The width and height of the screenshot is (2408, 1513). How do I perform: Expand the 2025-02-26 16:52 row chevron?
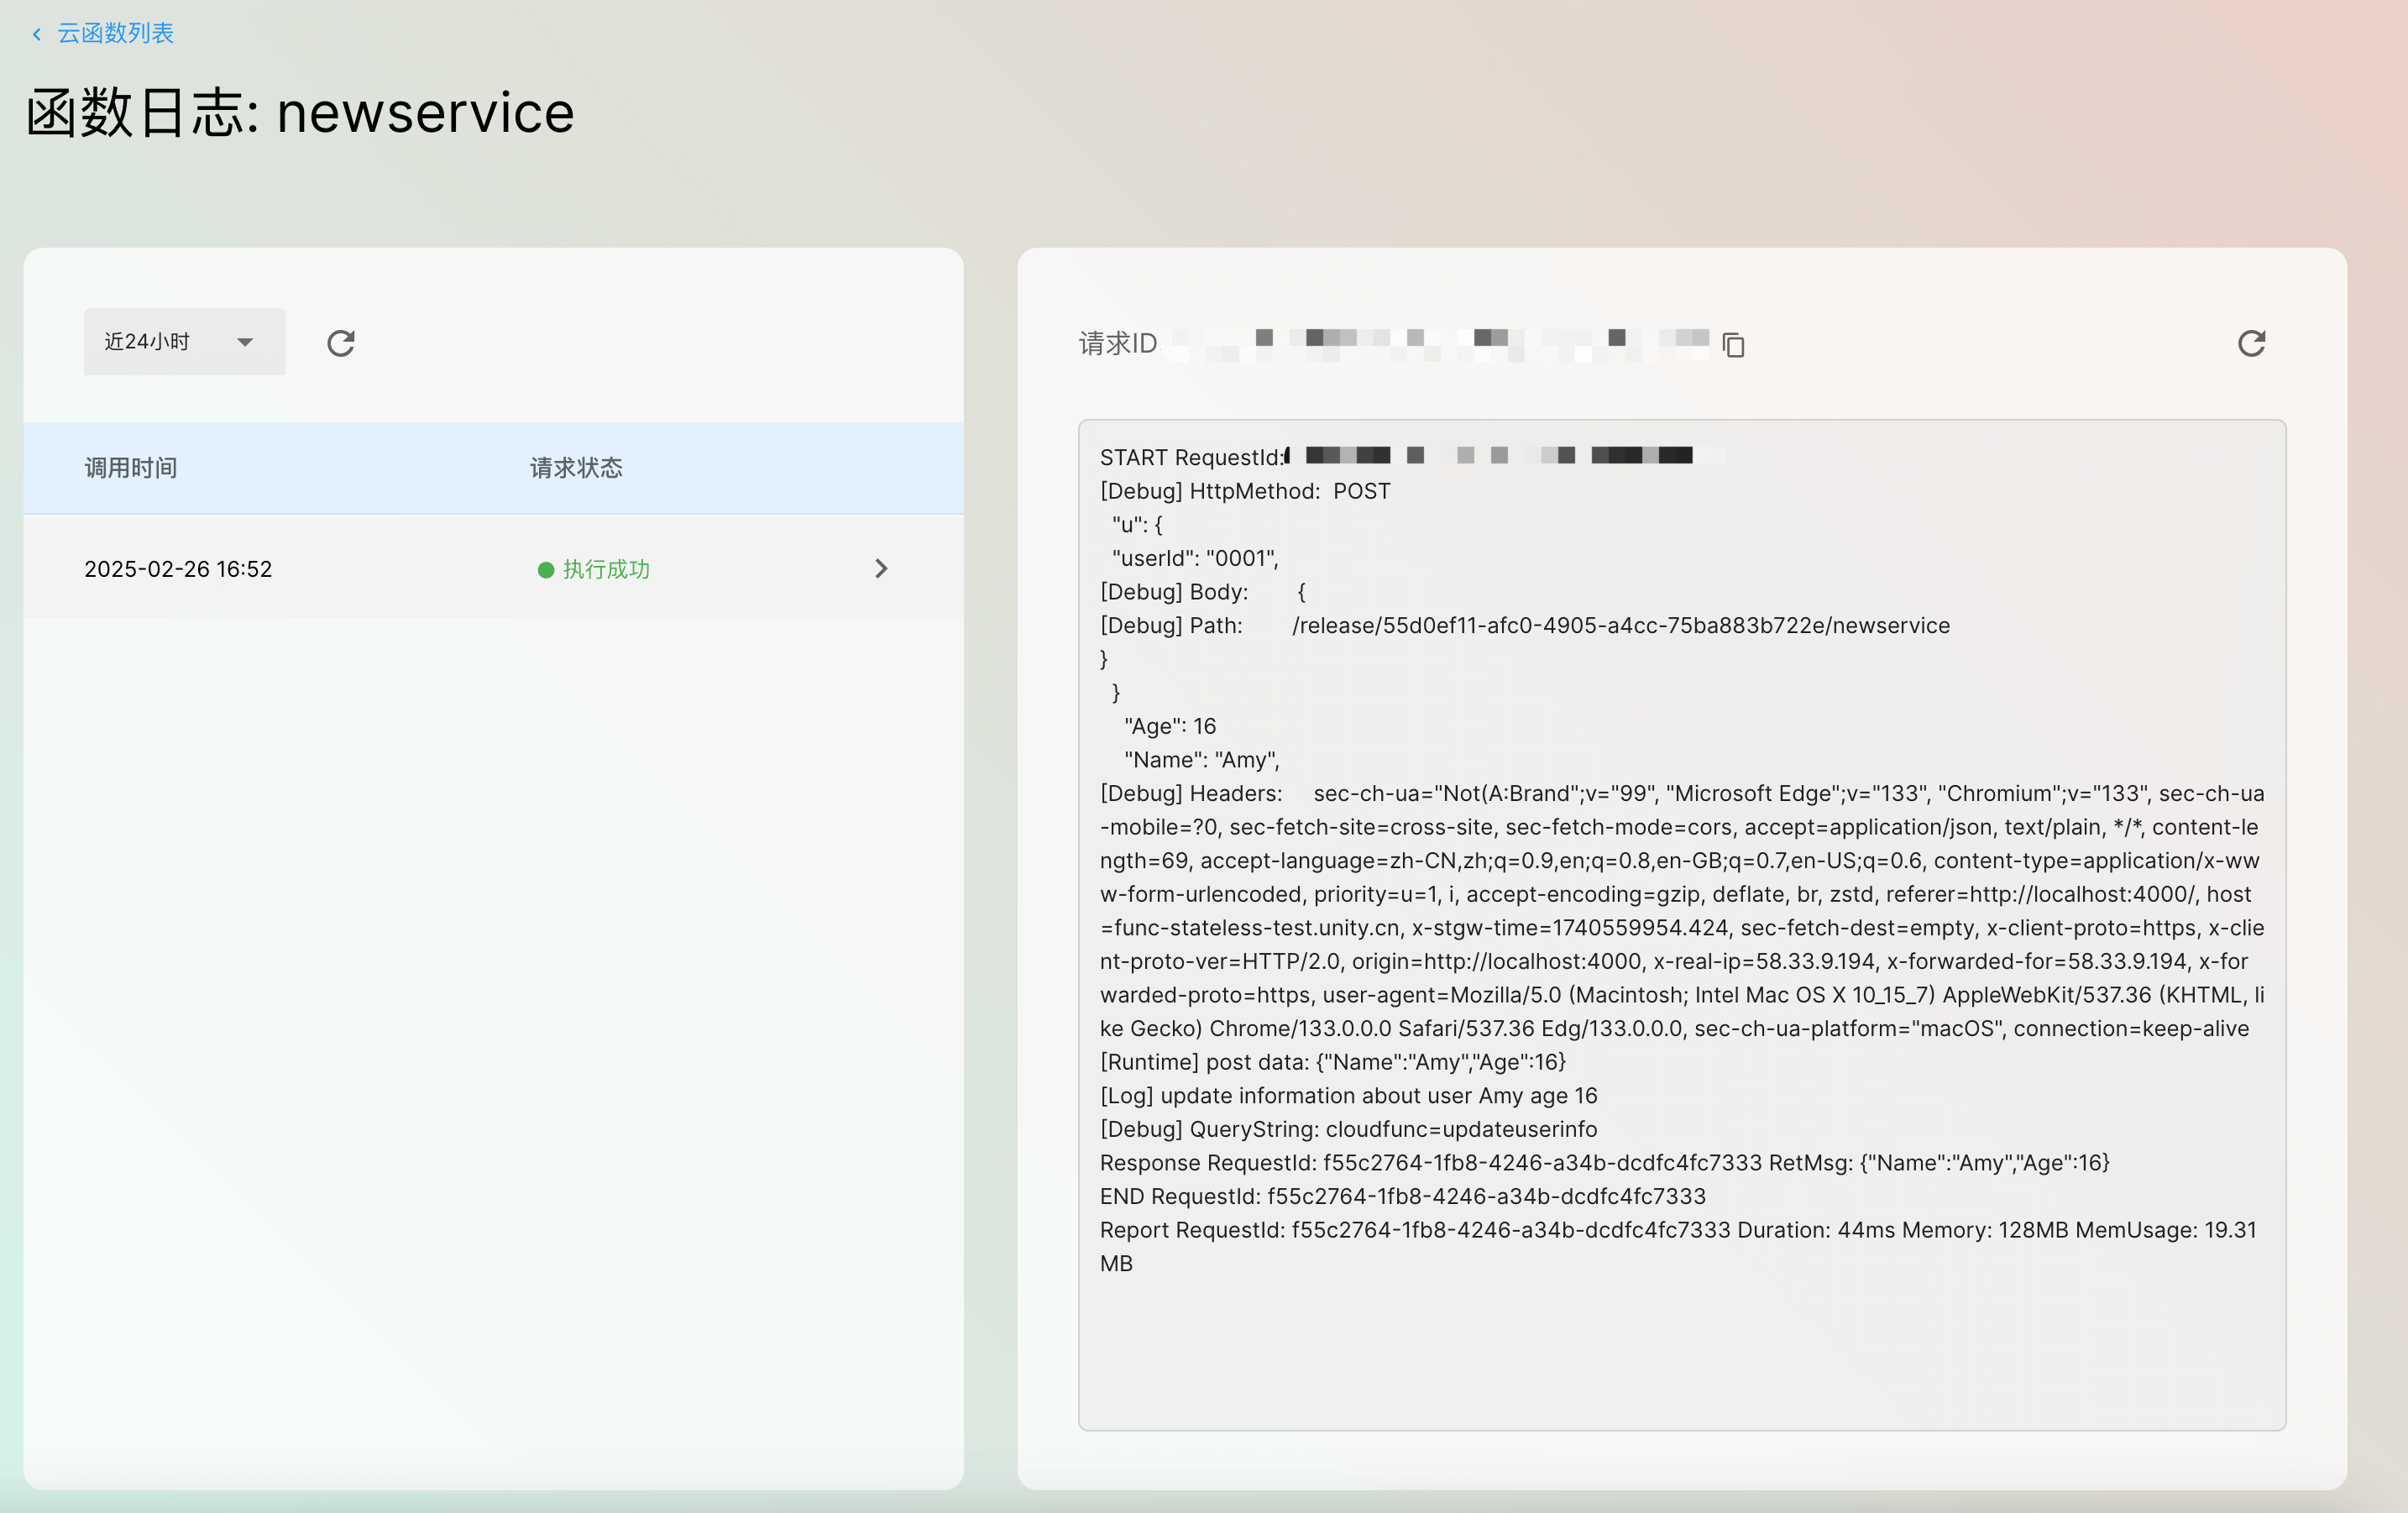[880, 569]
